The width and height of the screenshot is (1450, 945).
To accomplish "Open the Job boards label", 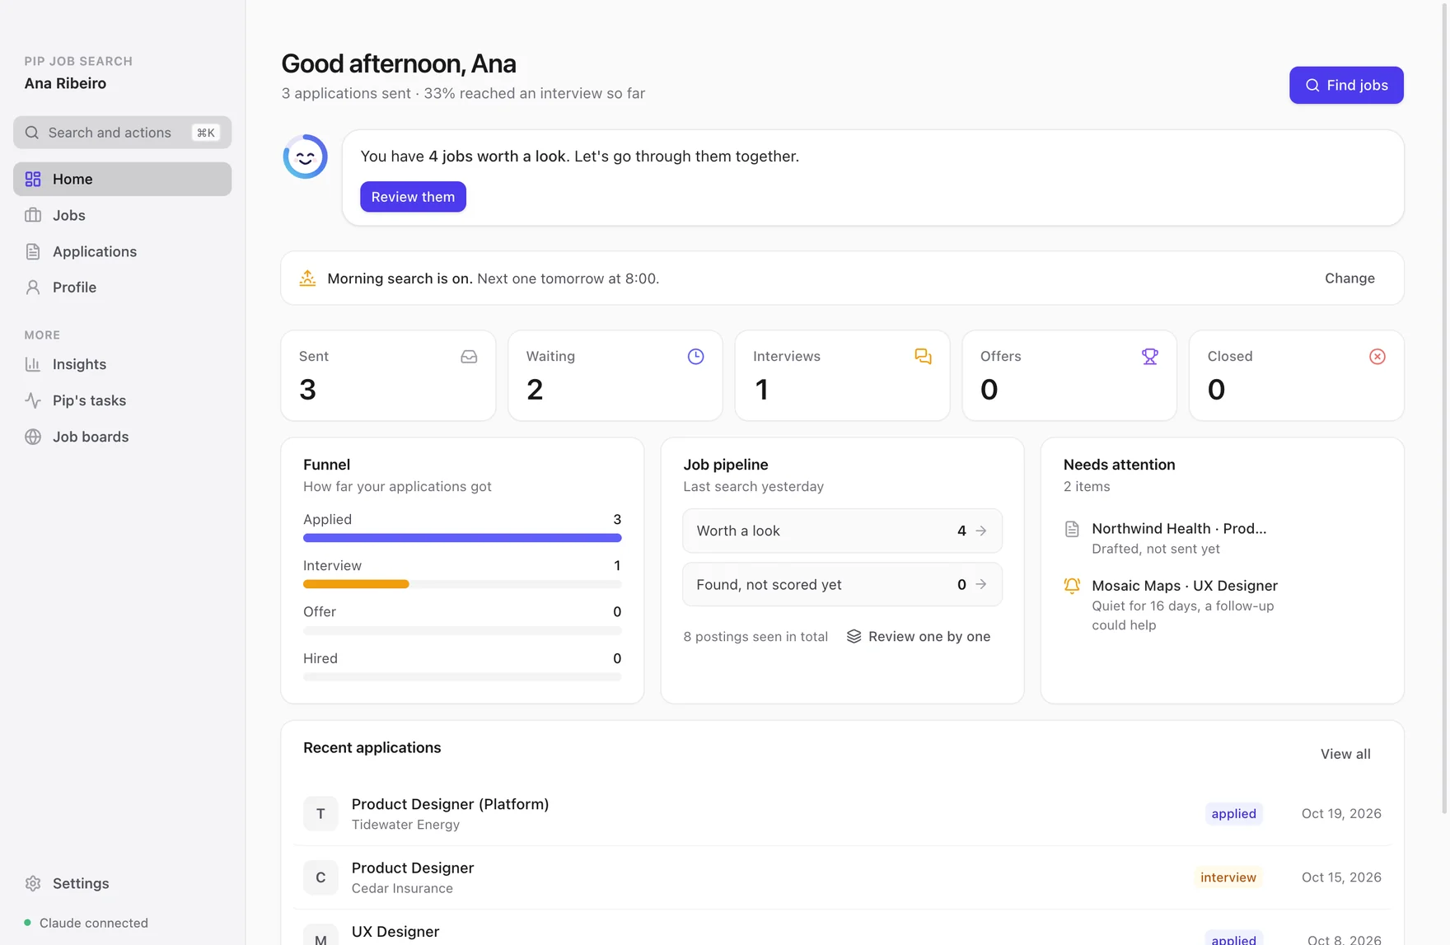I will 91,437.
